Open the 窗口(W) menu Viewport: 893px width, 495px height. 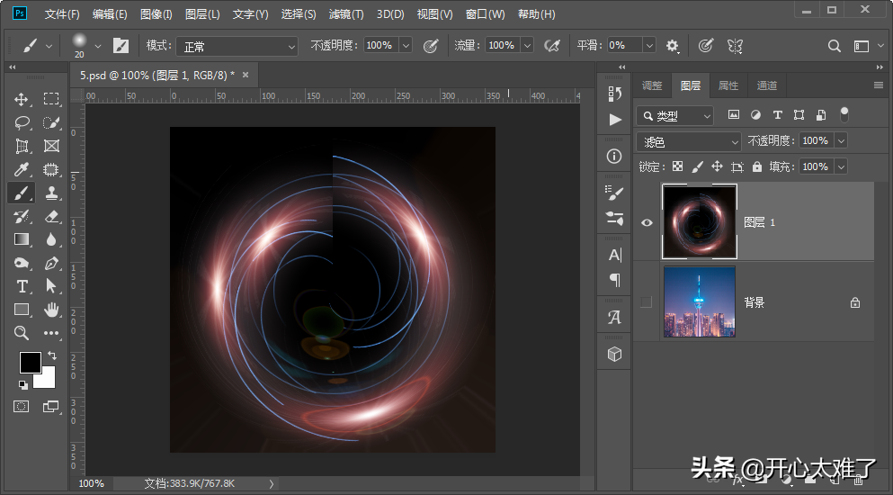point(486,14)
